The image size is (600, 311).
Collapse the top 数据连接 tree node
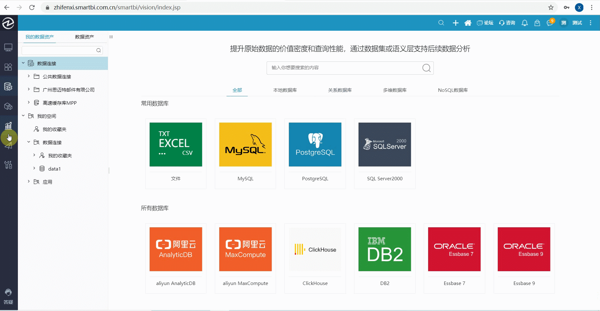pyautogui.click(x=23, y=63)
